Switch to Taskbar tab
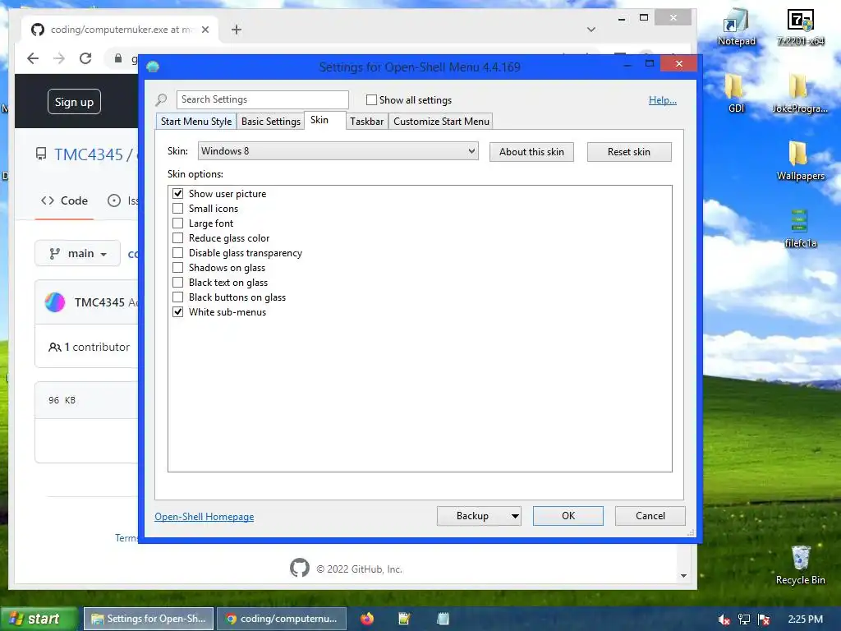Viewport: 841px width, 631px height. tap(367, 122)
